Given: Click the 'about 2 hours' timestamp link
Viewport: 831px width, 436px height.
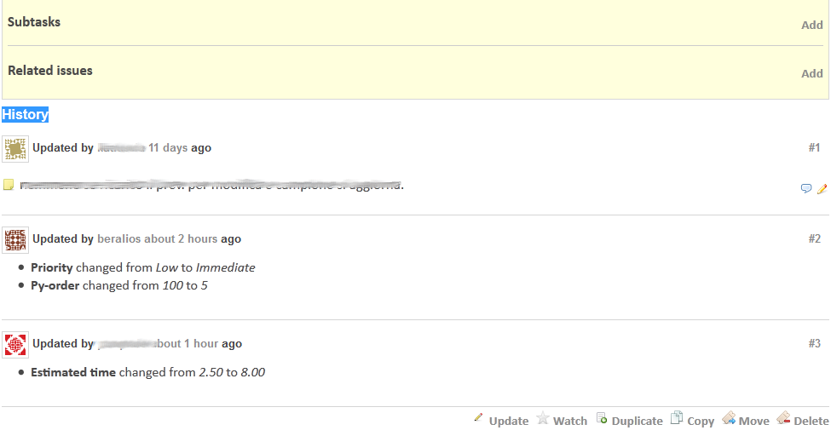Looking at the screenshot, I should coord(181,239).
